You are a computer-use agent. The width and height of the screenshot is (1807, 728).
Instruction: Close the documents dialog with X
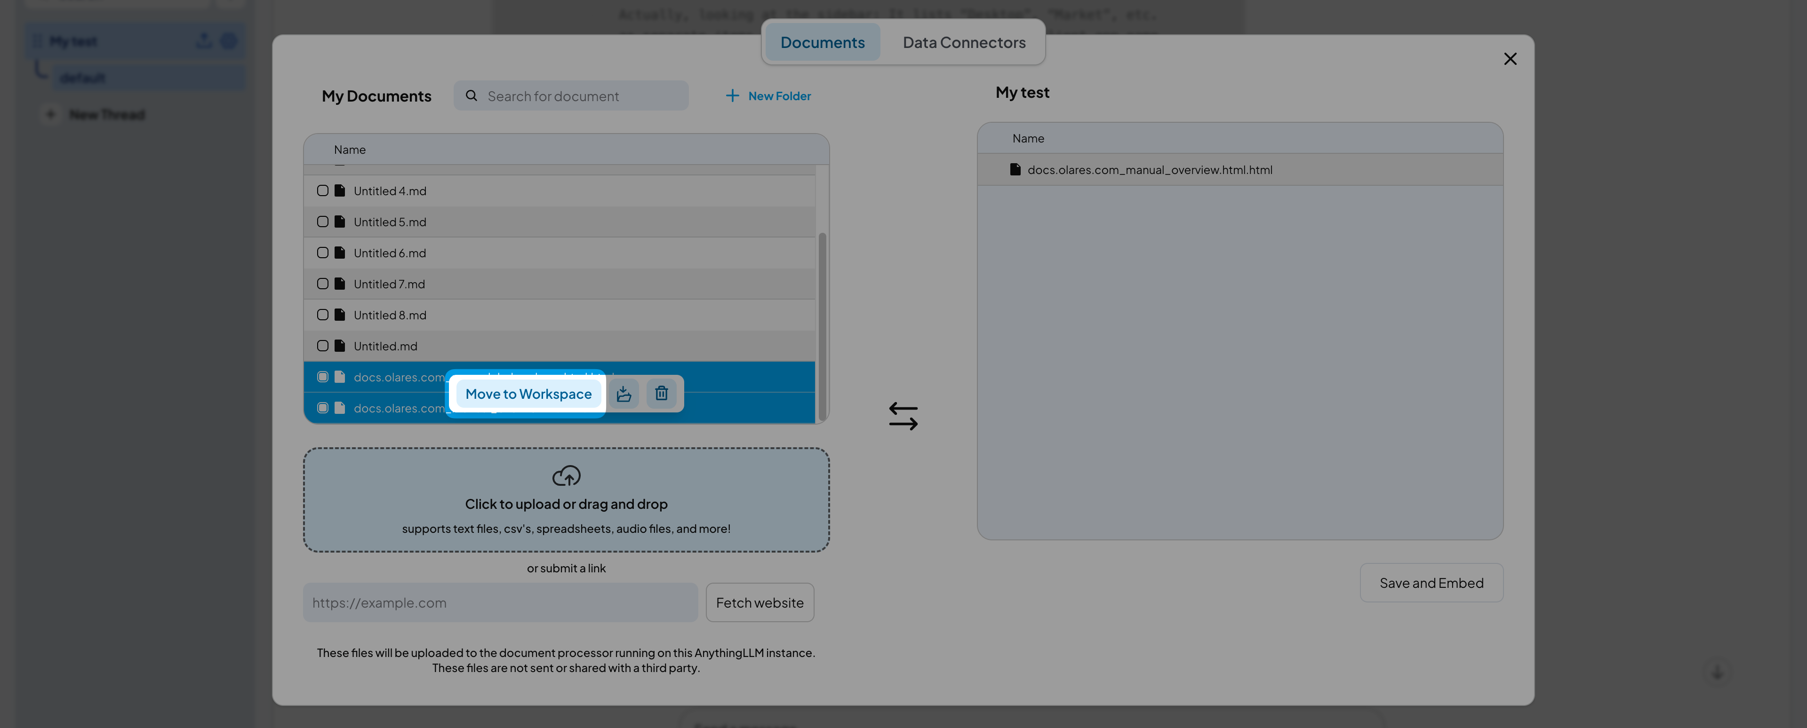pyautogui.click(x=1510, y=59)
